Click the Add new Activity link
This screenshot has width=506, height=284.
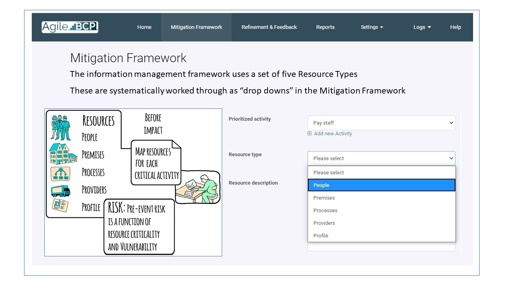tap(333, 134)
